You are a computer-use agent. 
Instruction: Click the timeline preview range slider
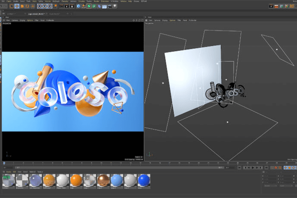click(x=119, y=167)
